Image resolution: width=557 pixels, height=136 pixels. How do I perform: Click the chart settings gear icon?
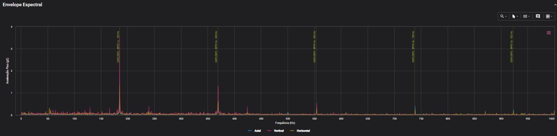click(548, 16)
